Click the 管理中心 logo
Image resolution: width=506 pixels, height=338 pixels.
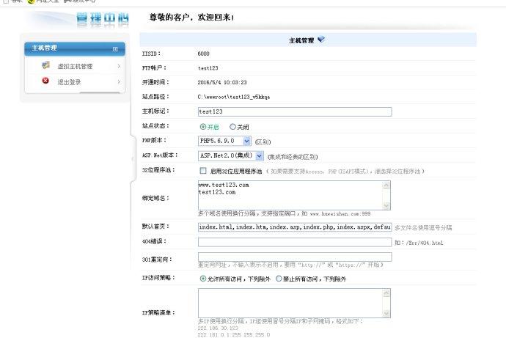(103, 18)
